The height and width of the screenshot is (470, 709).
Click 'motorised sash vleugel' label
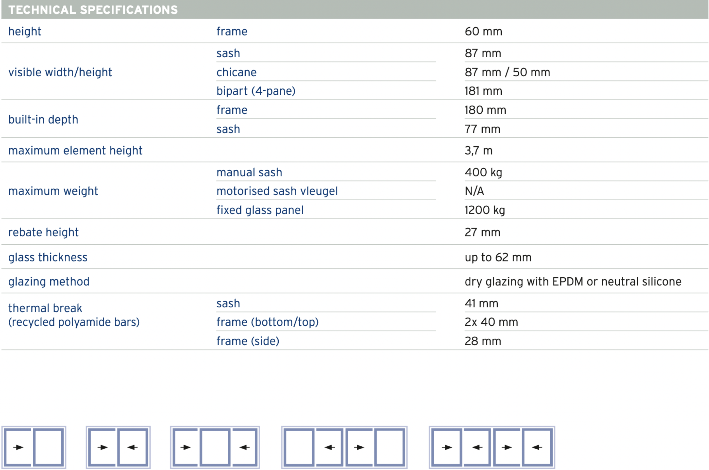pyautogui.click(x=277, y=191)
